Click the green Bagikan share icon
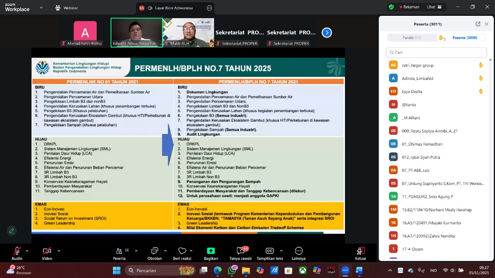Image resolution: width=495 pixels, height=278 pixels. (211, 251)
